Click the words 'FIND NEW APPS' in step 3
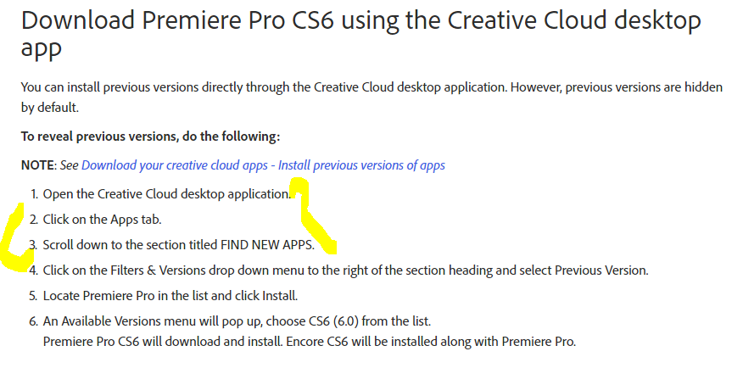Image resolution: width=743 pixels, height=368 pixels. click(266, 245)
